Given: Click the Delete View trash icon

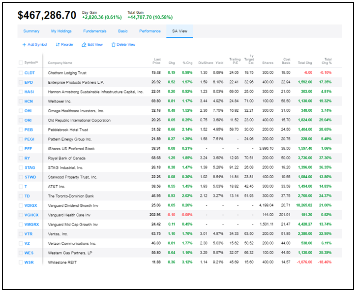Looking at the screenshot, I should [x=114, y=45].
